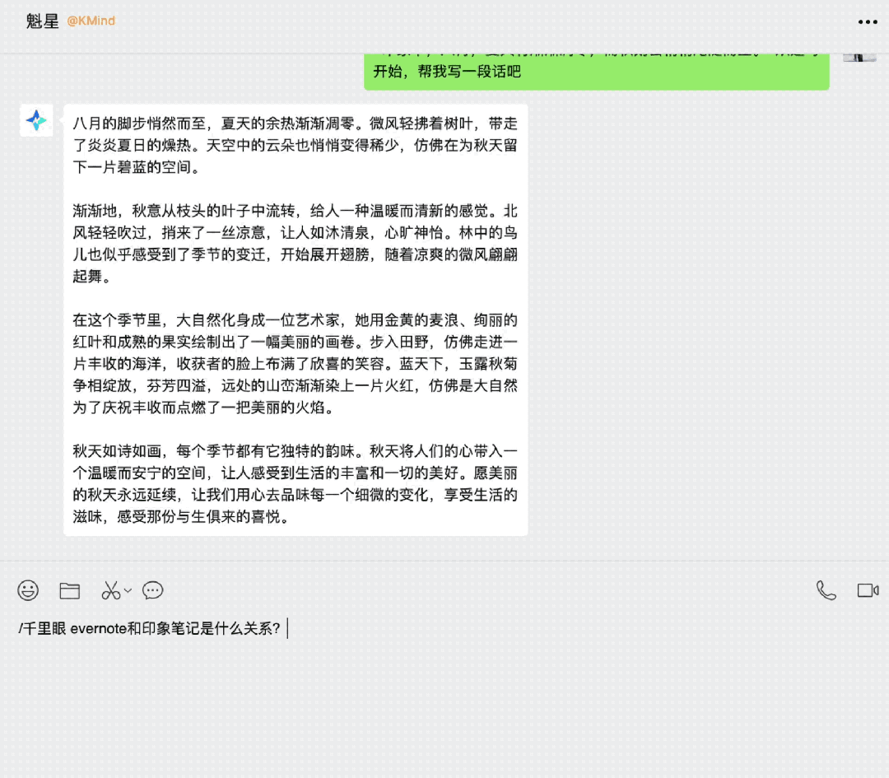Open chat history bubble icon
Screen dimensions: 889x778
click(x=152, y=591)
